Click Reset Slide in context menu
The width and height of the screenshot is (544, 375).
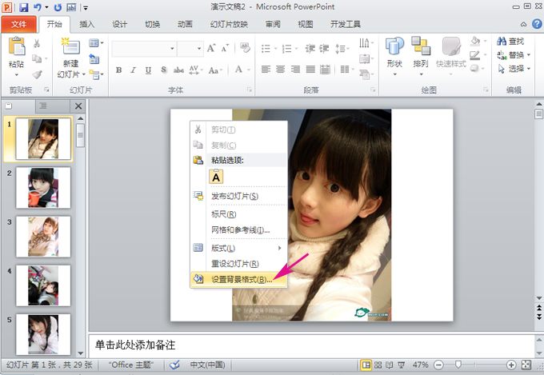point(234,264)
